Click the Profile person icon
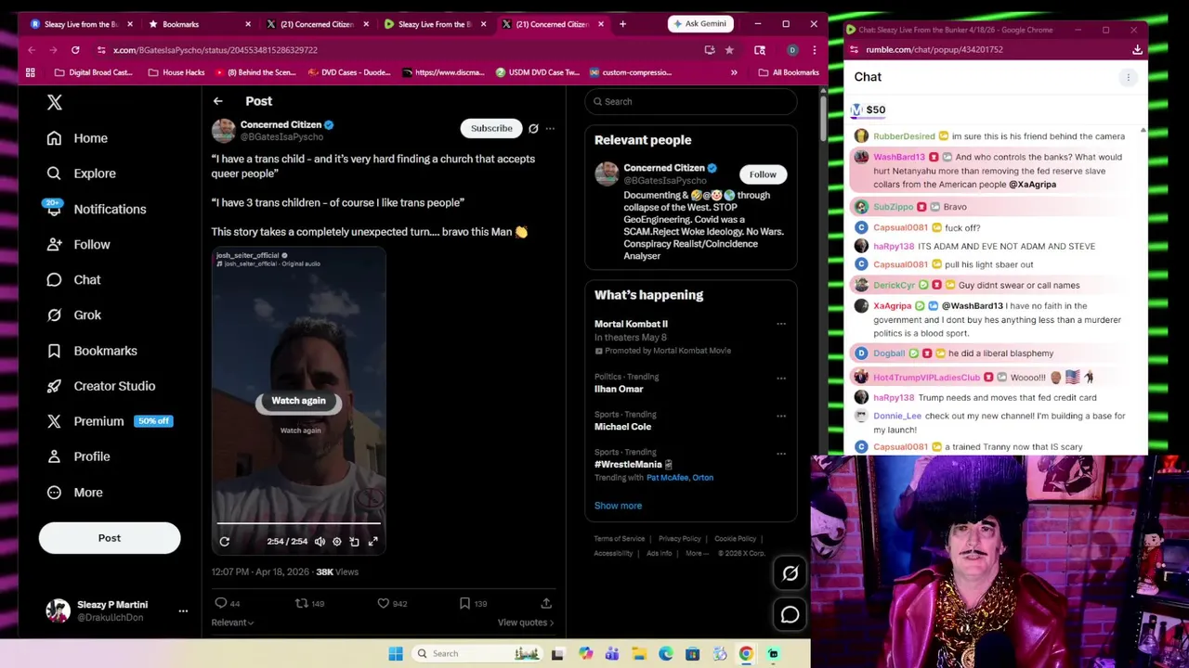This screenshot has width=1189, height=668. tap(54, 456)
